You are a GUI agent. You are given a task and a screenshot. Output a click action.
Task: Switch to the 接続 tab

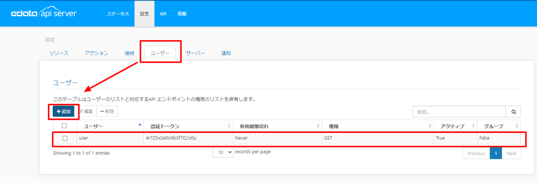click(x=129, y=53)
